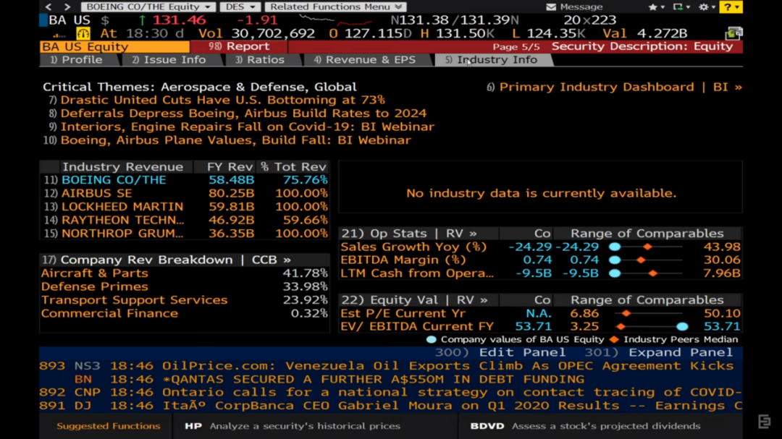Open Ontario contact tracing news item
782x439 pixels.
(x=390, y=393)
